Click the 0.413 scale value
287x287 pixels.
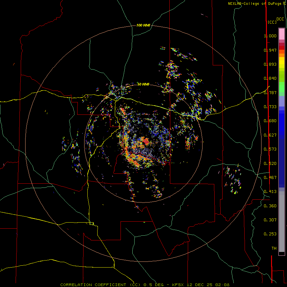point(270,192)
